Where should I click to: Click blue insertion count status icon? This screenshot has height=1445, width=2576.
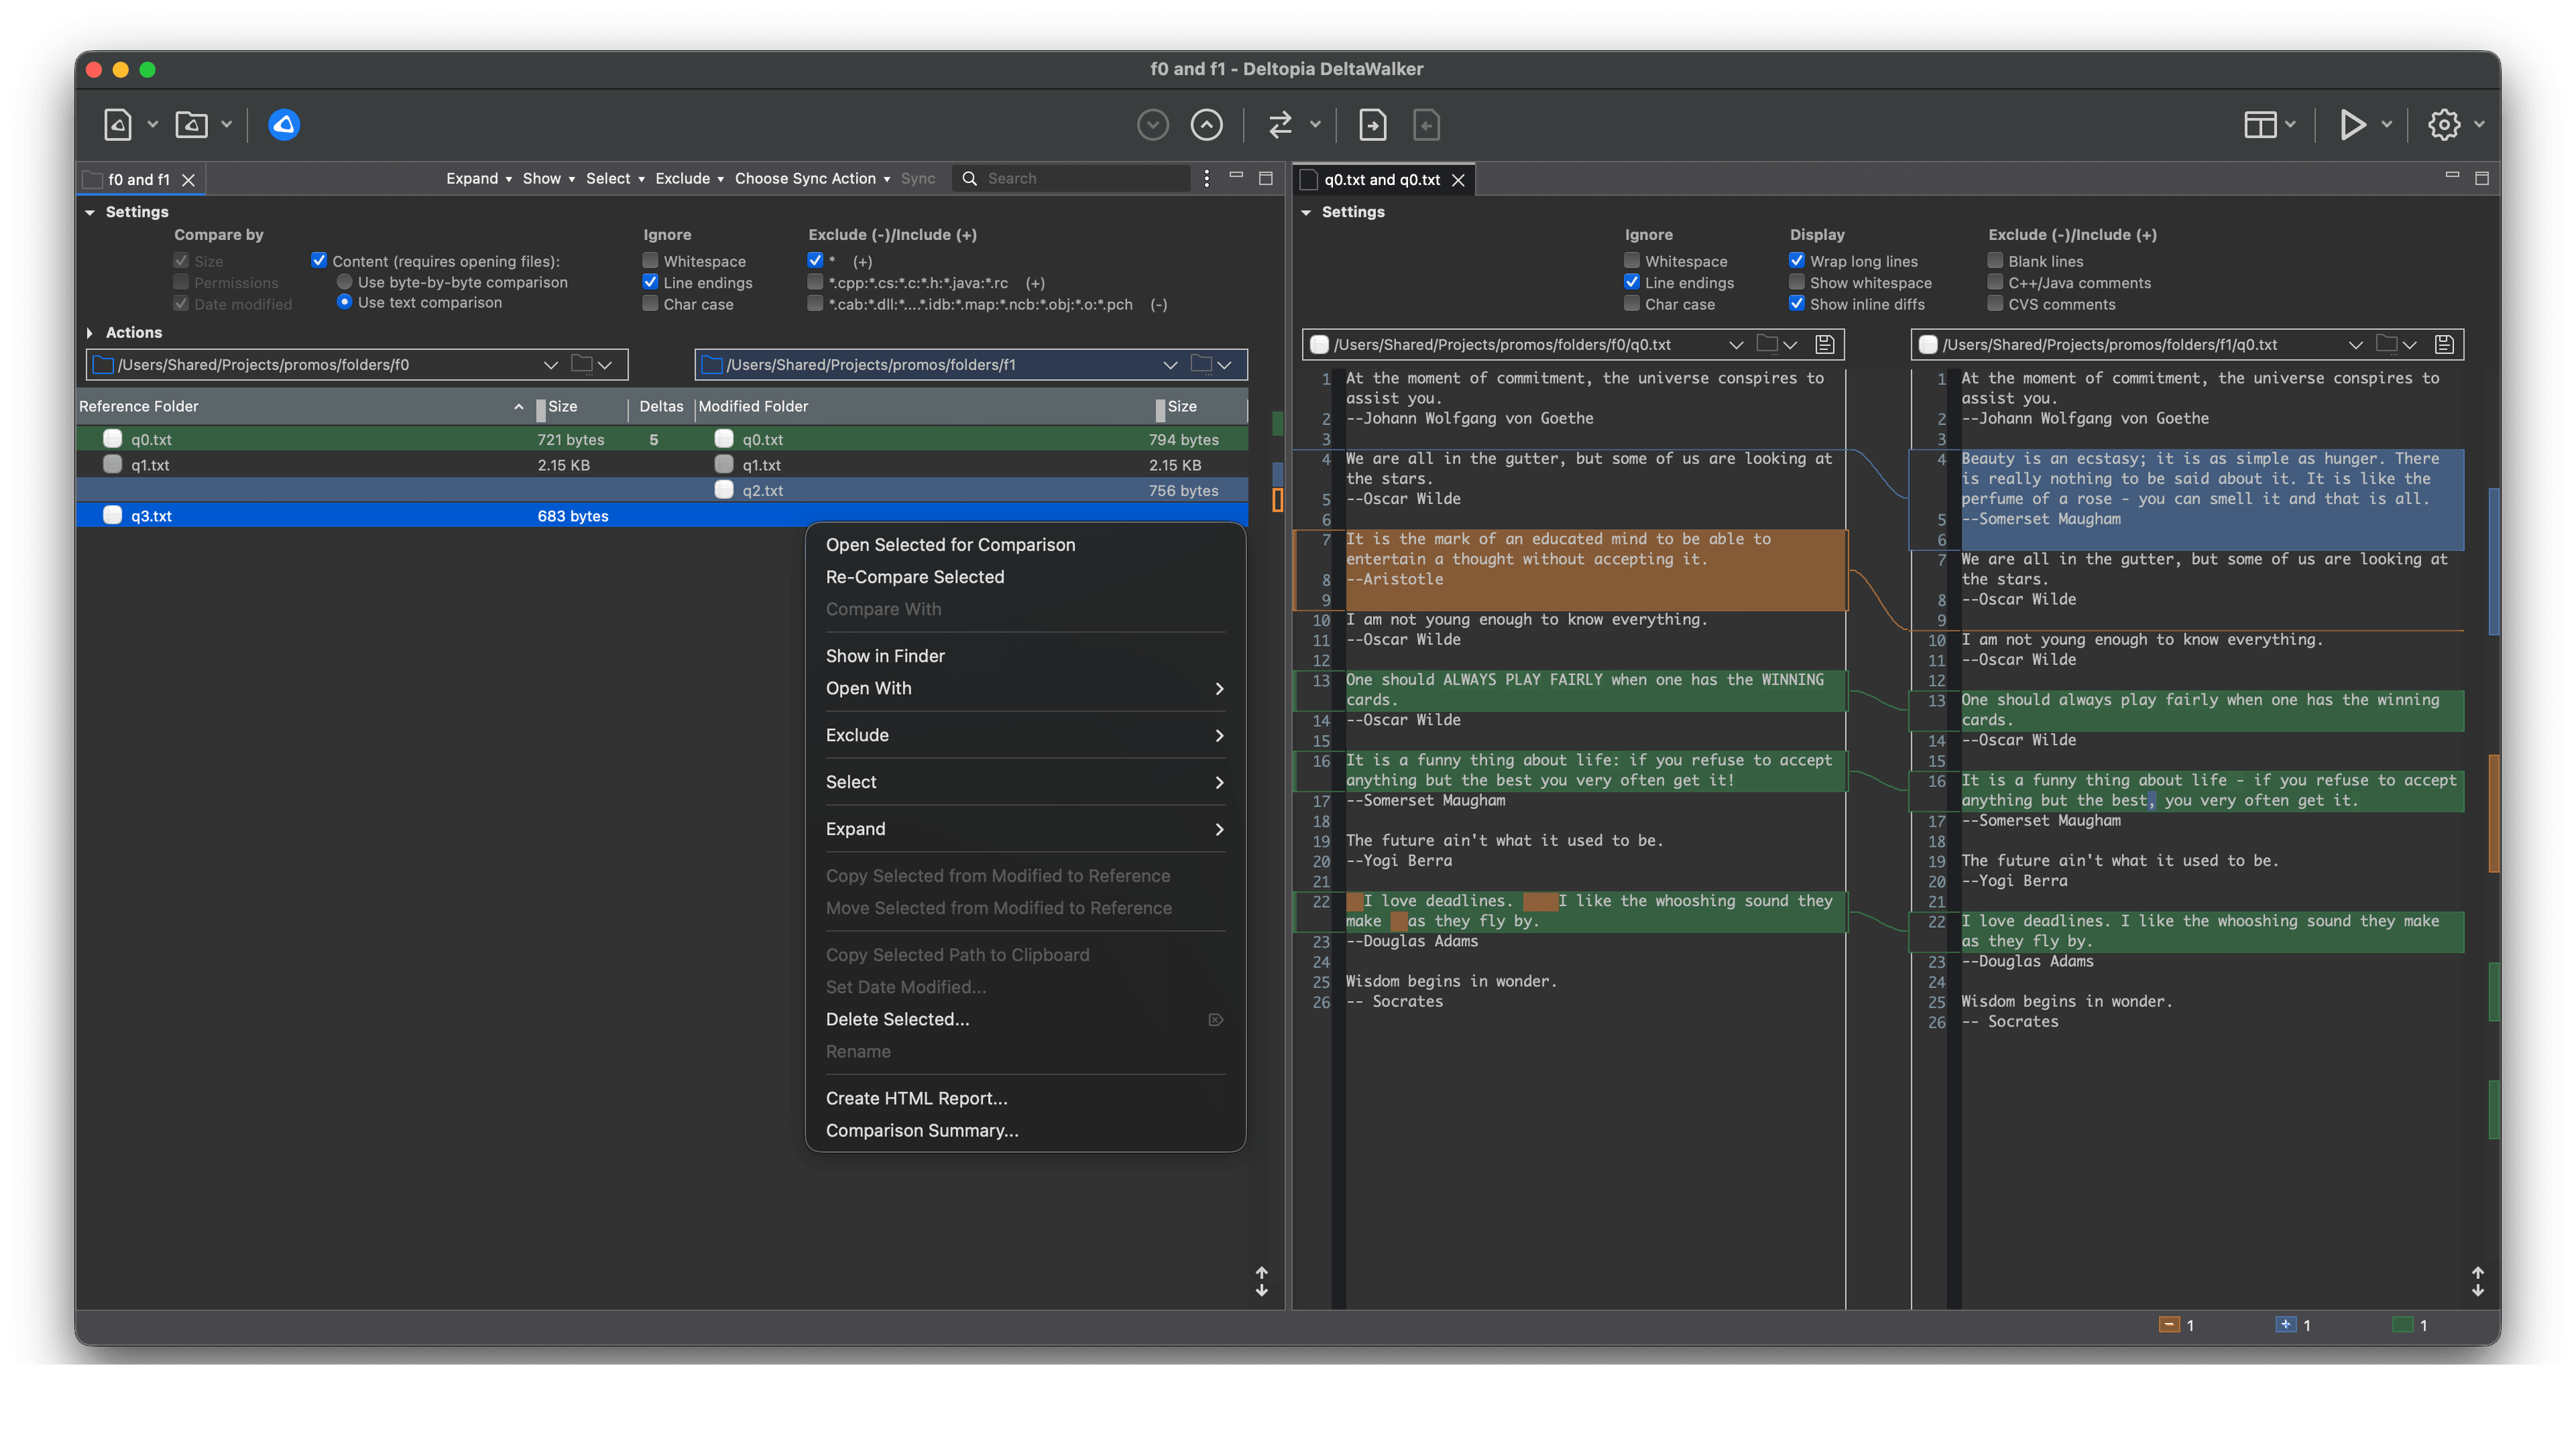(x=2285, y=1324)
